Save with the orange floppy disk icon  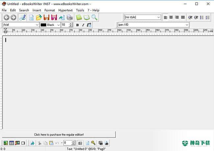click(46, 17)
